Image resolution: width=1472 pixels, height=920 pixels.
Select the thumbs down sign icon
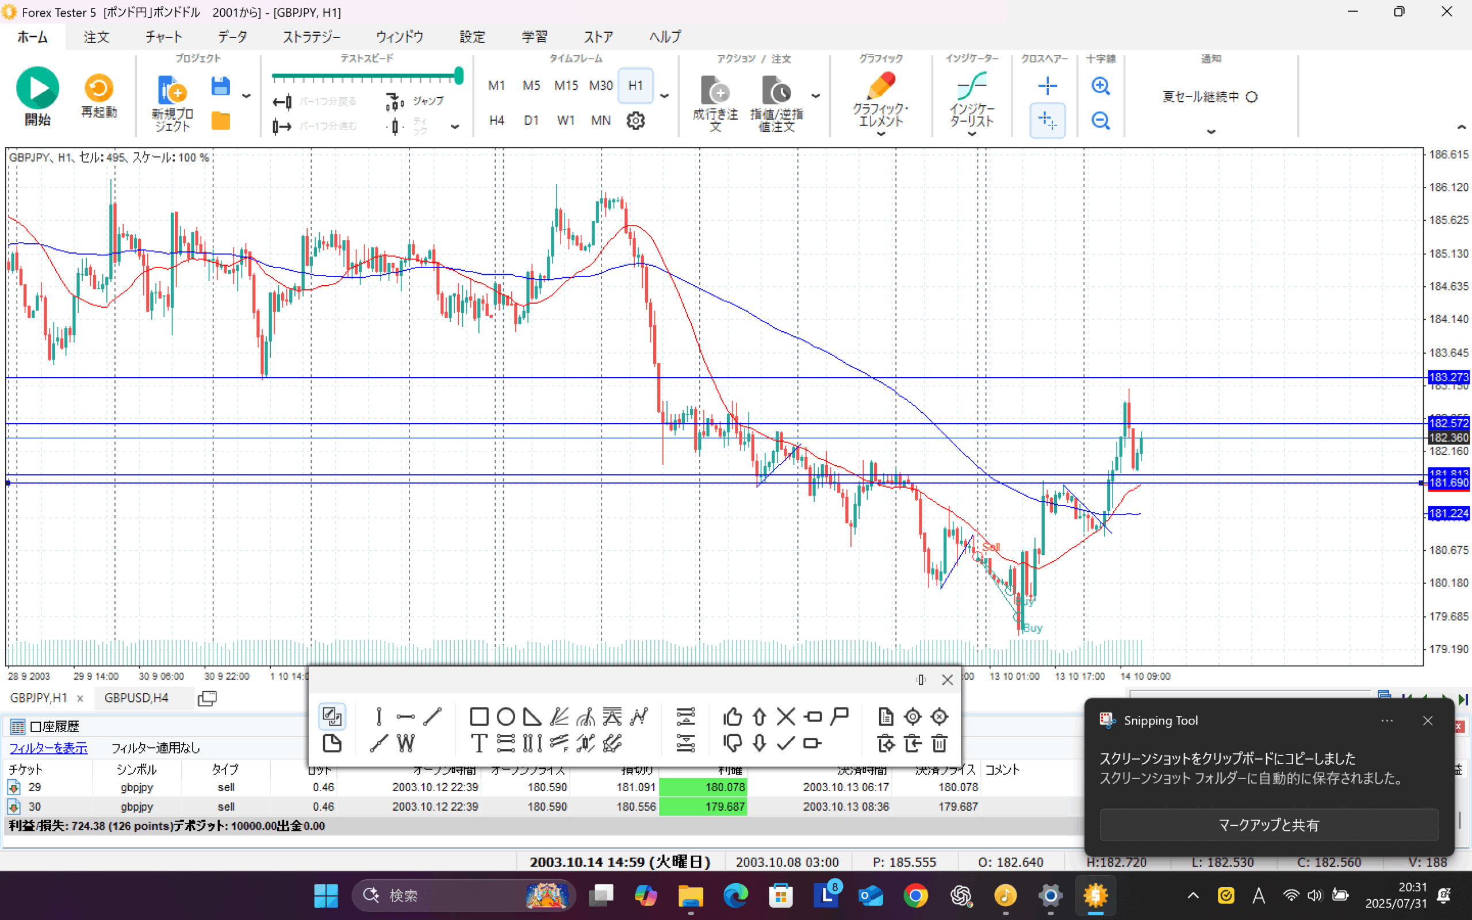pyautogui.click(x=733, y=743)
